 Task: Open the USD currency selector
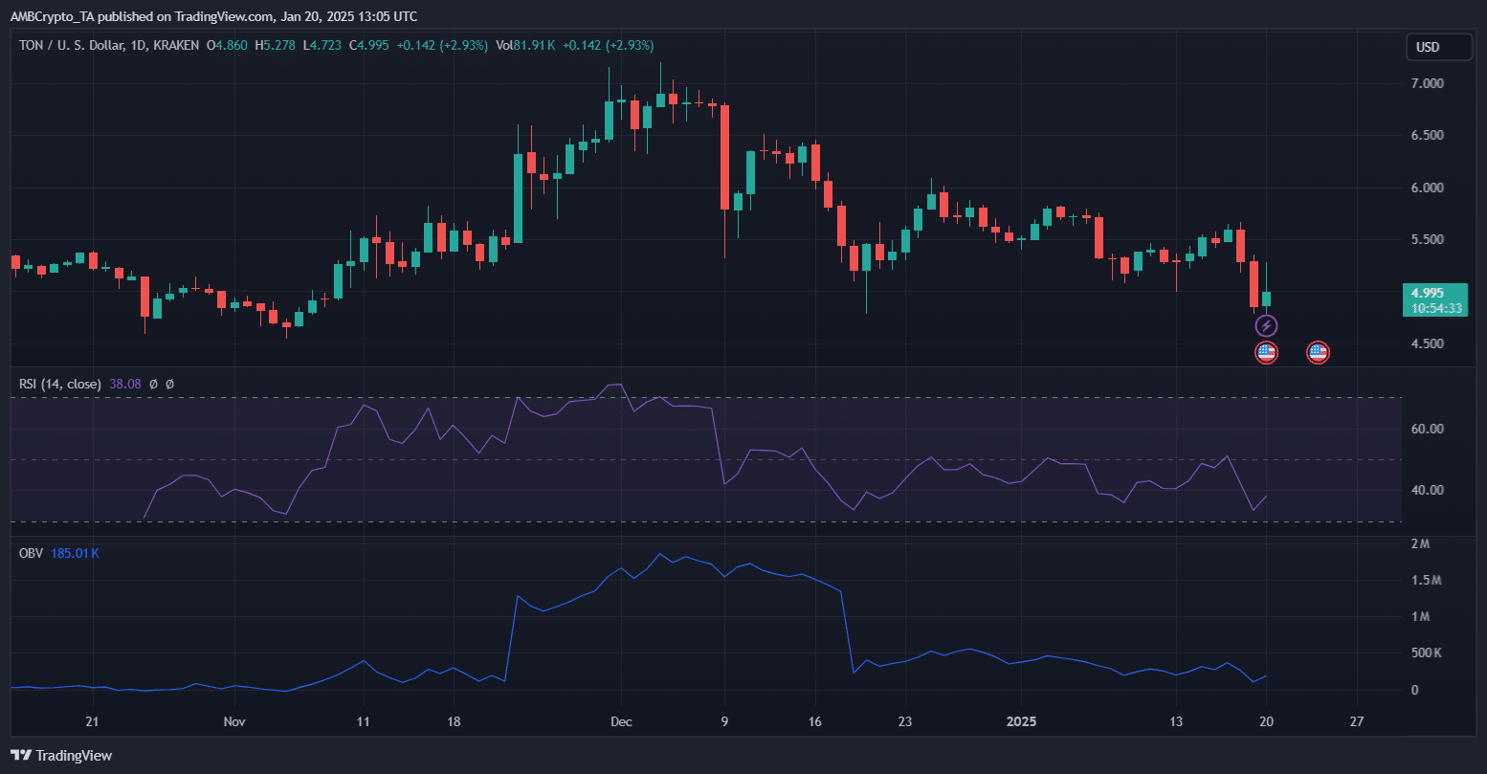click(1437, 47)
